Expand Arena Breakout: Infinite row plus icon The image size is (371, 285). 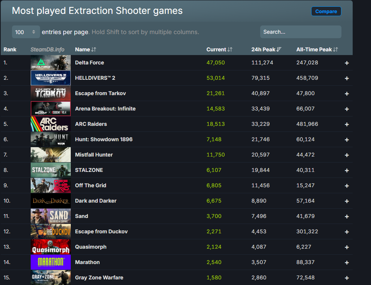(347, 109)
